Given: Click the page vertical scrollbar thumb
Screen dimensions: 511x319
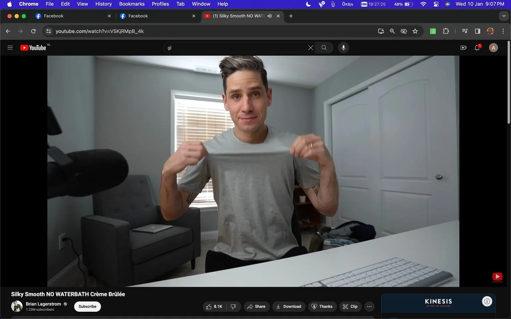Looking at the screenshot, I should coord(508,82).
